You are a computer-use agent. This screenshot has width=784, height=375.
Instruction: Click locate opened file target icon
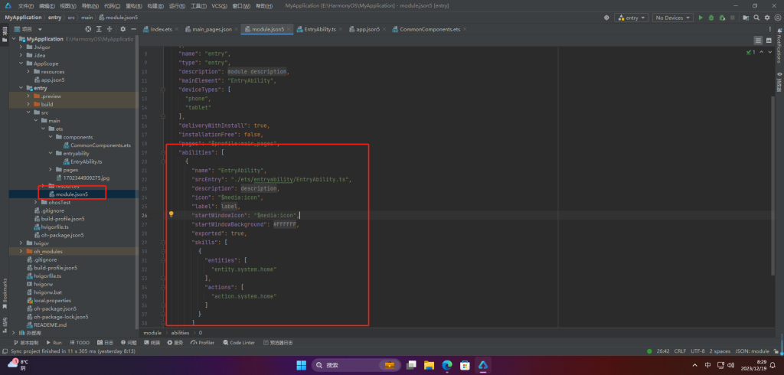coord(89,29)
